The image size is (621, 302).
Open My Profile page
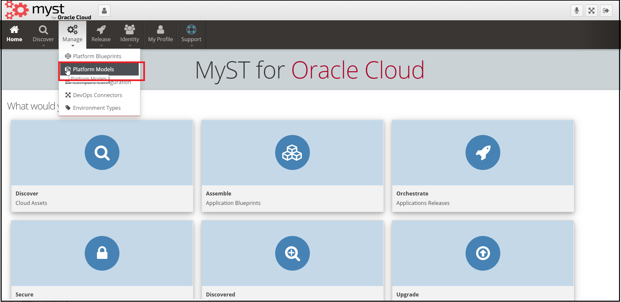160,35
